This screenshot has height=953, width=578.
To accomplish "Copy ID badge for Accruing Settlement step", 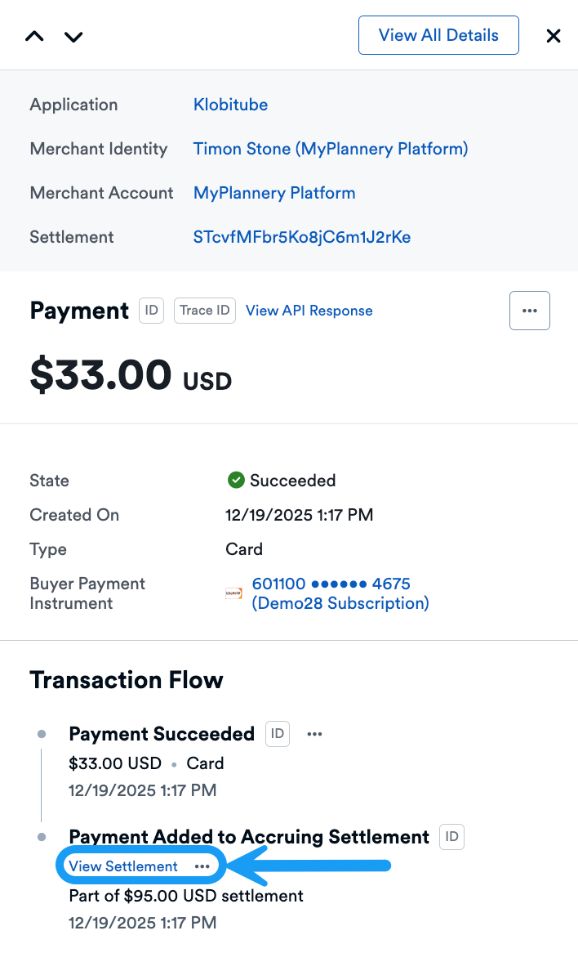I will pos(451,837).
